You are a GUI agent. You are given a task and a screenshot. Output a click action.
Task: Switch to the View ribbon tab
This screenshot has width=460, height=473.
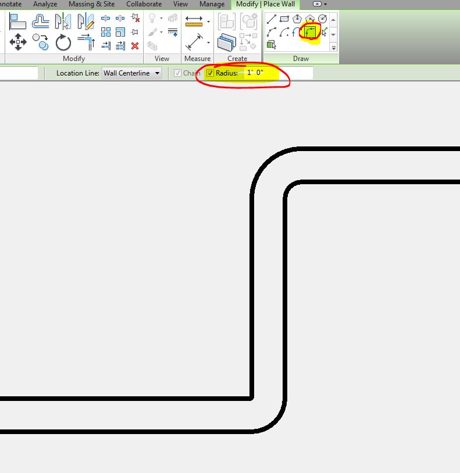(180, 4)
